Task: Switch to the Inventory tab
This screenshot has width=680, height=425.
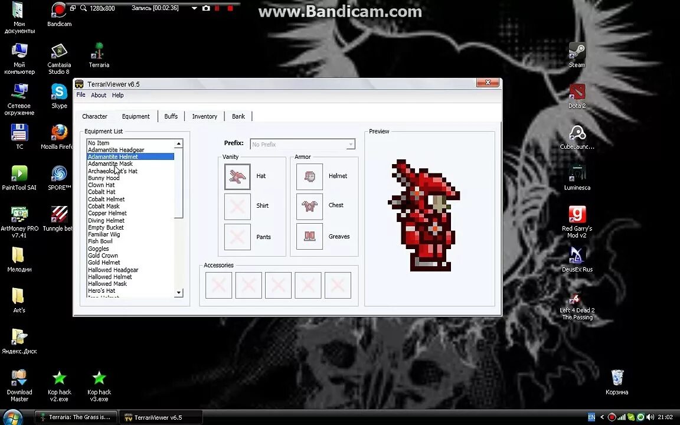Action: tap(204, 116)
